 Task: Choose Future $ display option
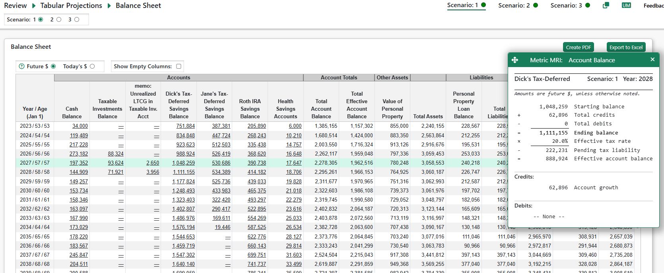(x=53, y=66)
